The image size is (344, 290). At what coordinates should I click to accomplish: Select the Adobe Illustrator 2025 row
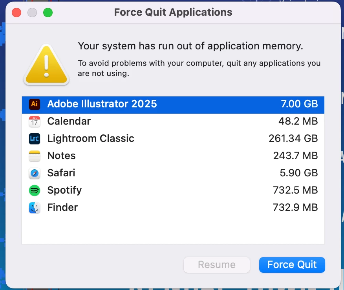(173, 105)
